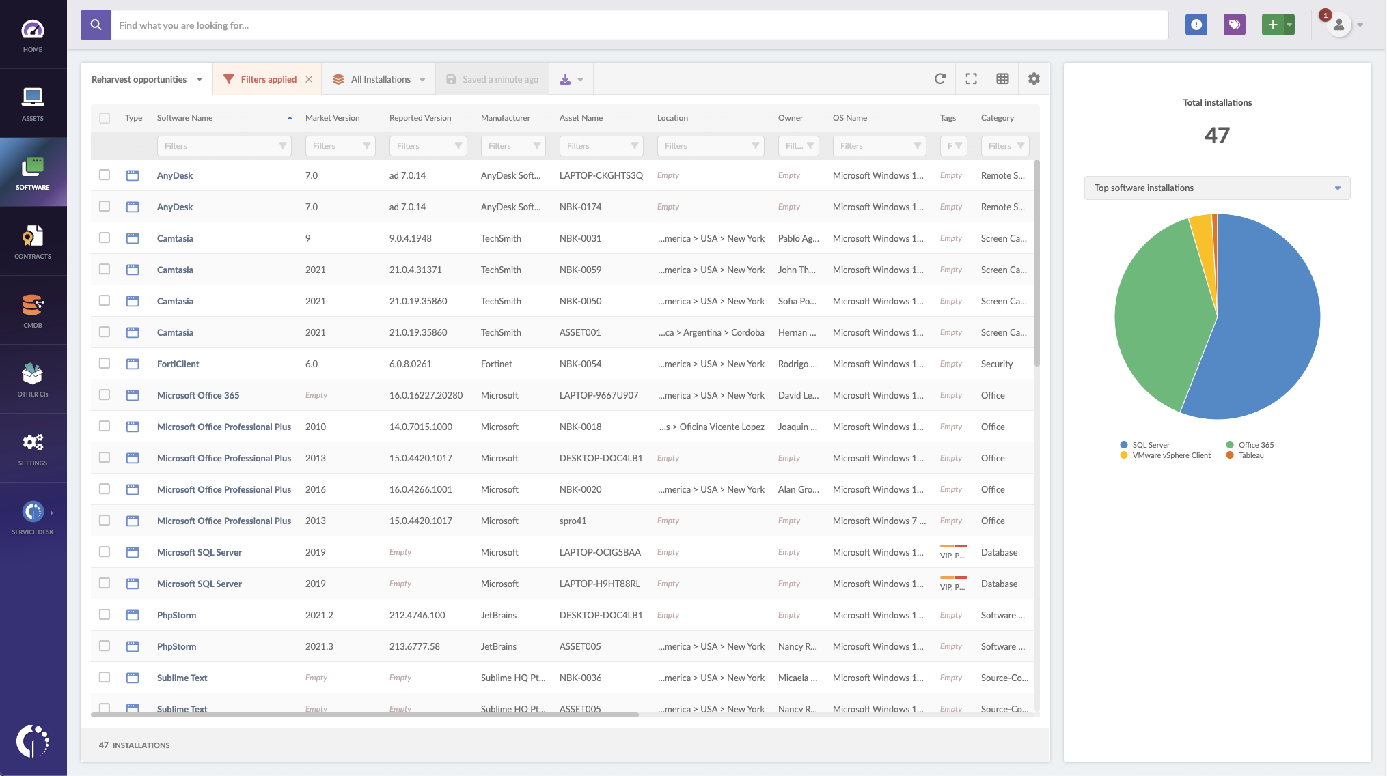Open table view settings via the gear icon
The height and width of the screenshot is (776, 1387).
tap(1033, 78)
